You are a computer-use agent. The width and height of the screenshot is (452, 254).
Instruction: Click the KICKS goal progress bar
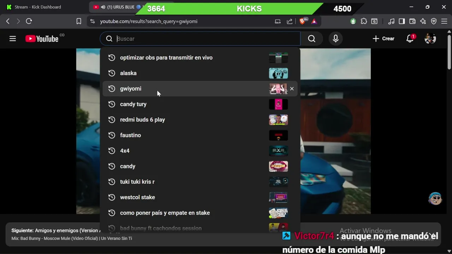click(x=249, y=9)
